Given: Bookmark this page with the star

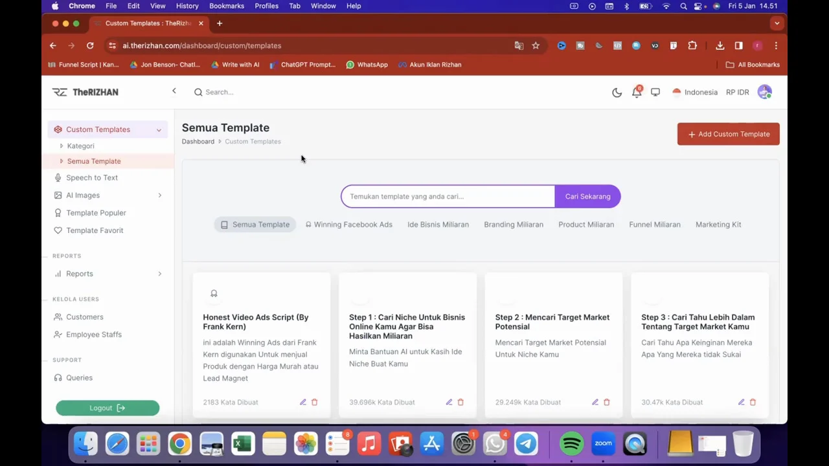Looking at the screenshot, I should (536, 45).
